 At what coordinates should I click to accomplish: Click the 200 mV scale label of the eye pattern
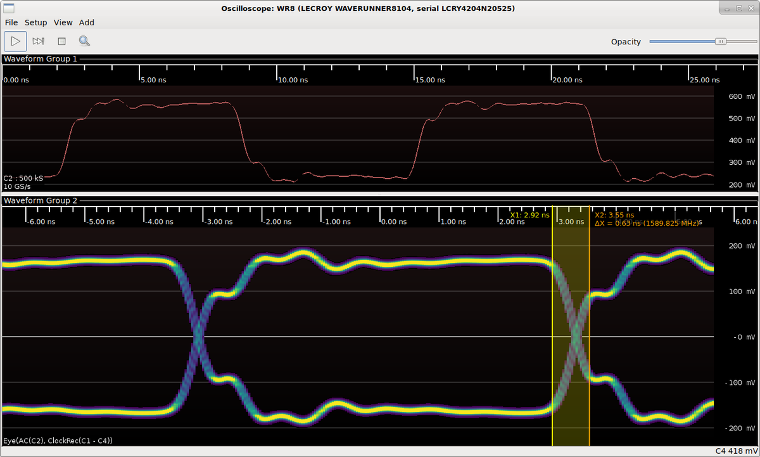coord(742,246)
